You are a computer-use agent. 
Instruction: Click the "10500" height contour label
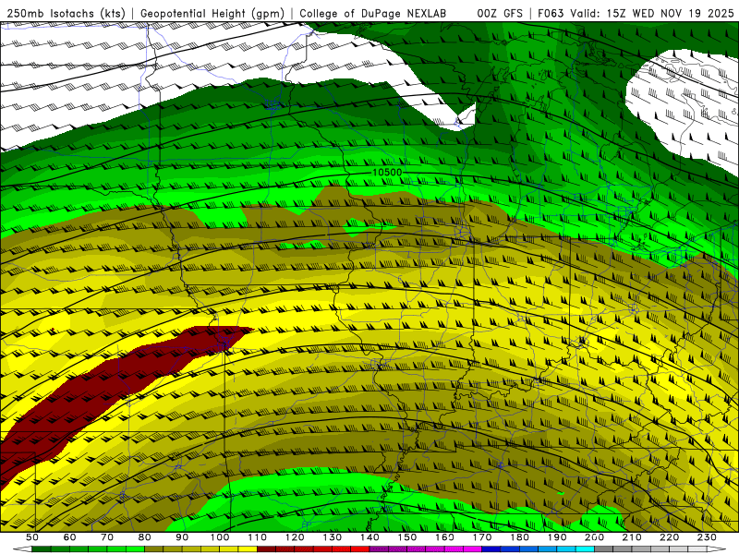387,173
